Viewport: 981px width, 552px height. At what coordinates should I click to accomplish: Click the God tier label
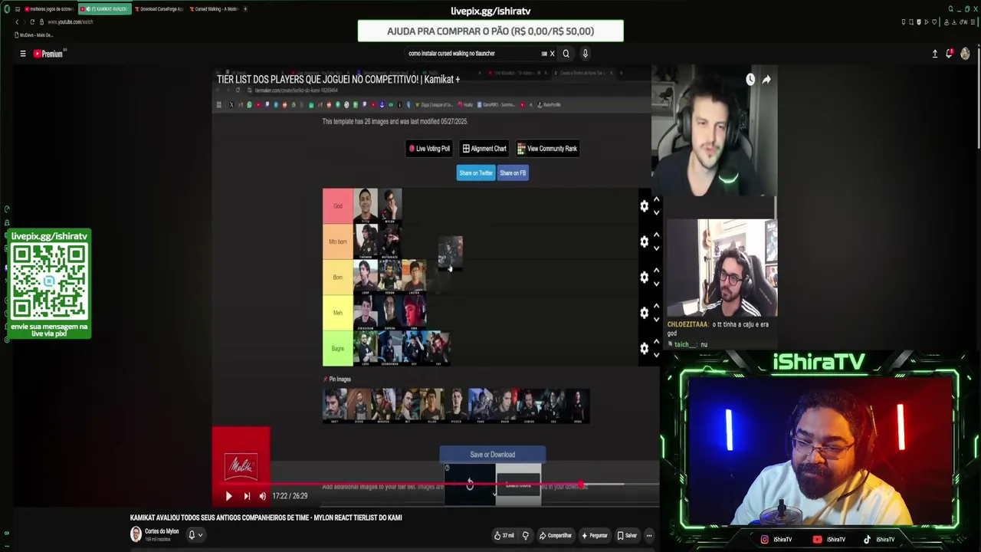point(338,206)
